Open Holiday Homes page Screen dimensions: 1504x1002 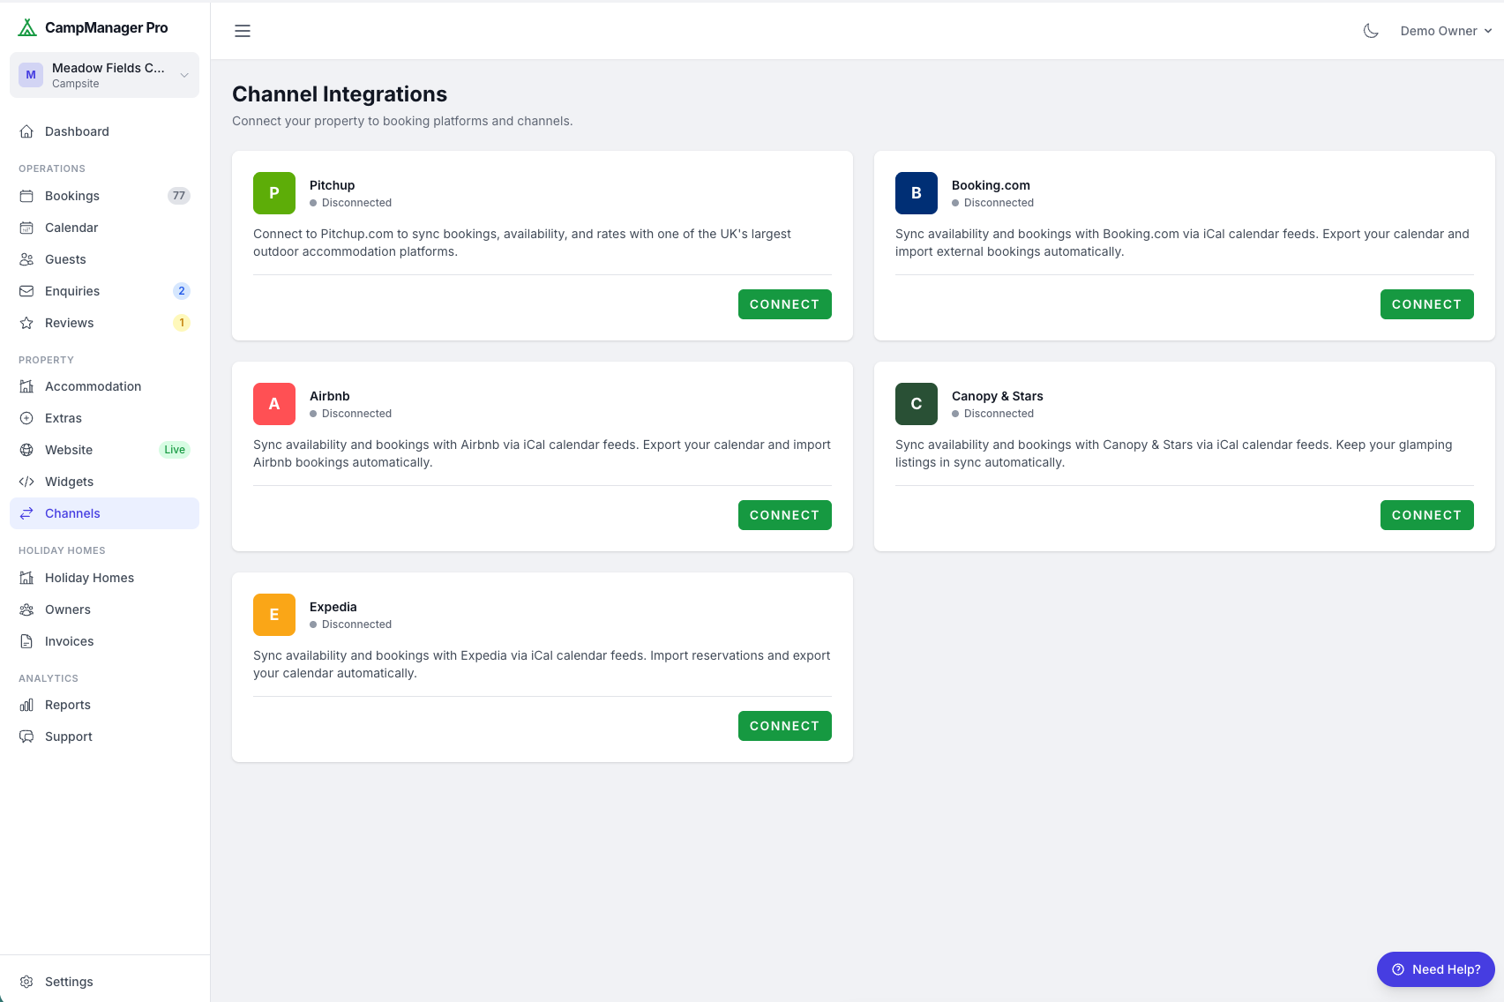click(104, 578)
